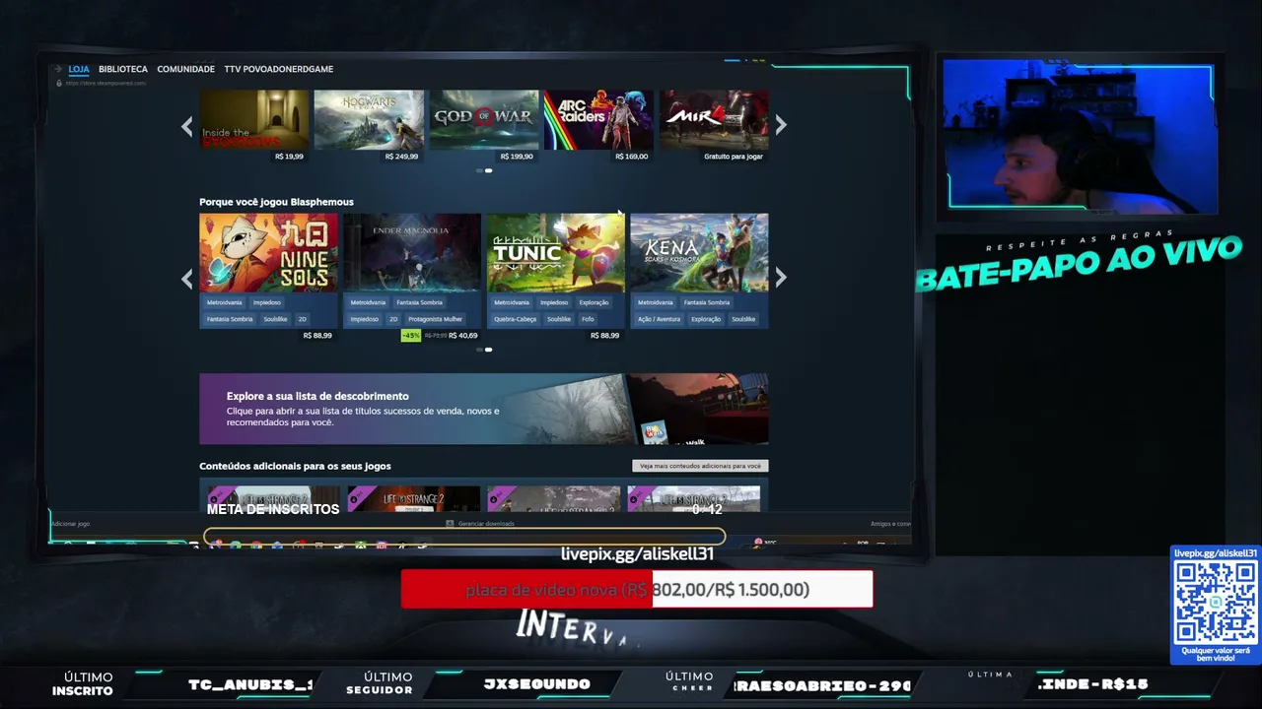The image size is (1262, 709).
Task: Click the Metroidvania tag under Nine Sols
Action: coord(224,302)
